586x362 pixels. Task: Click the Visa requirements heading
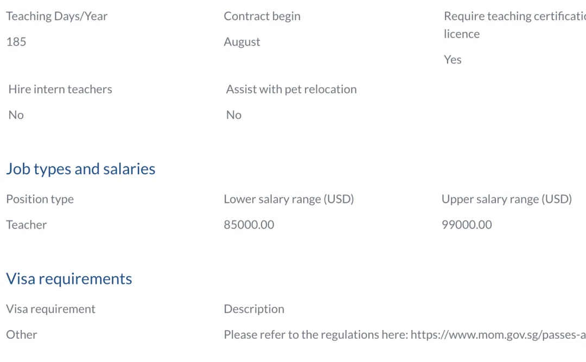click(69, 279)
